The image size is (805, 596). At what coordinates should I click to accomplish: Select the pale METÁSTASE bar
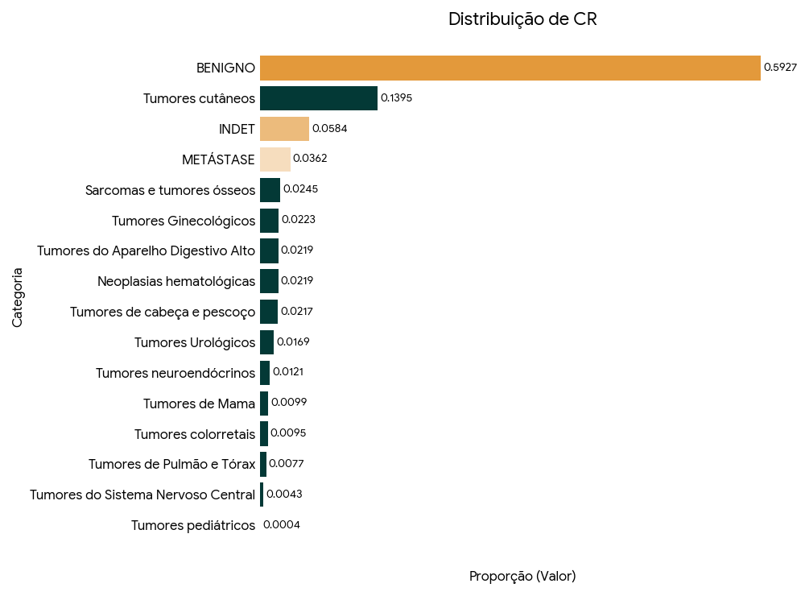275,159
